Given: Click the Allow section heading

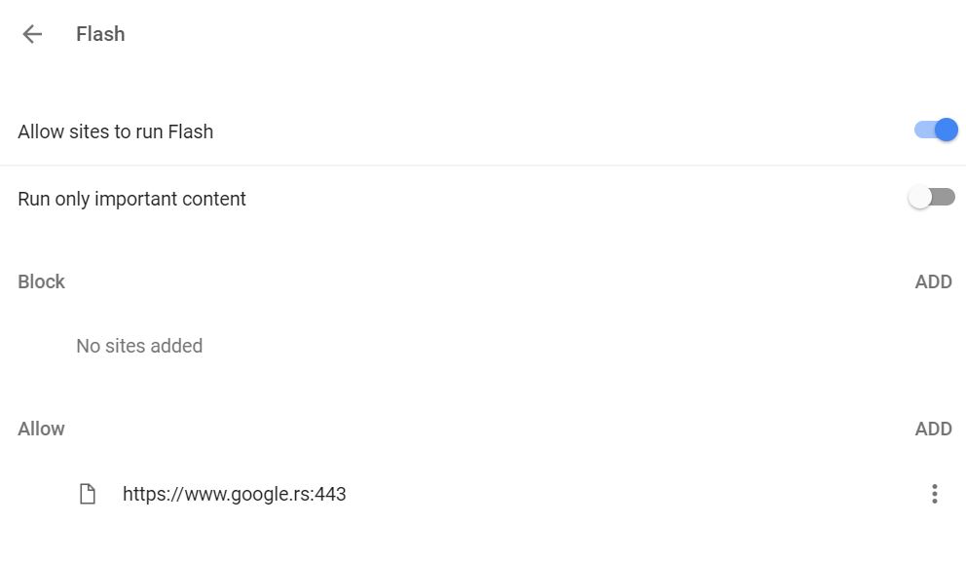Looking at the screenshot, I should 41,429.
